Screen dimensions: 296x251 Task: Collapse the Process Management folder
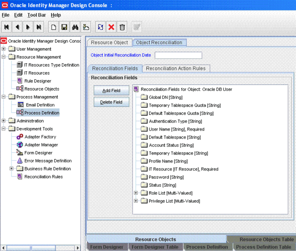[3, 97]
